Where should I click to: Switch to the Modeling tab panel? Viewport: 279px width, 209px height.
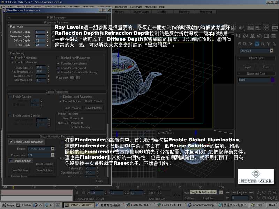pos(184,12)
